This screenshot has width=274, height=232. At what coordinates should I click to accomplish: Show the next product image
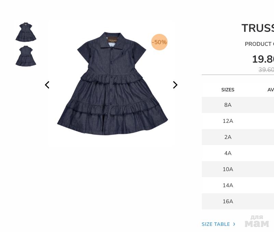tap(175, 85)
